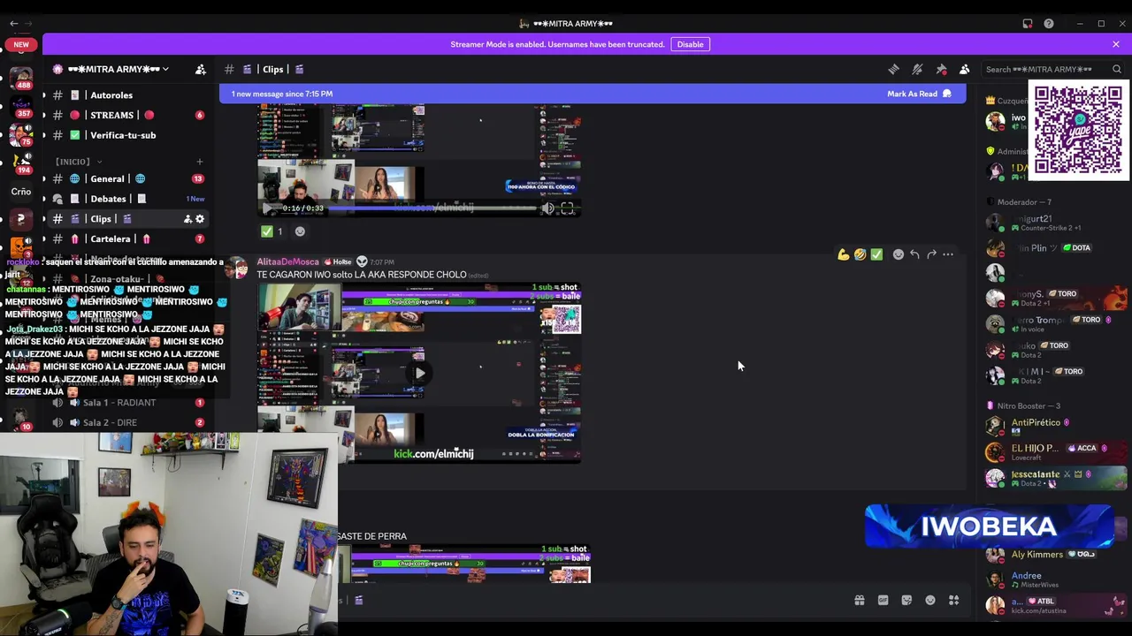Toggle the member list icon
The image size is (1132, 636).
tap(965, 69)
